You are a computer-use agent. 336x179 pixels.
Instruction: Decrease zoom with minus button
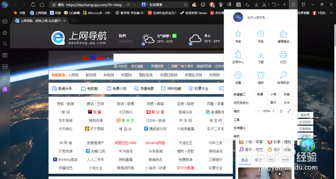259,111
